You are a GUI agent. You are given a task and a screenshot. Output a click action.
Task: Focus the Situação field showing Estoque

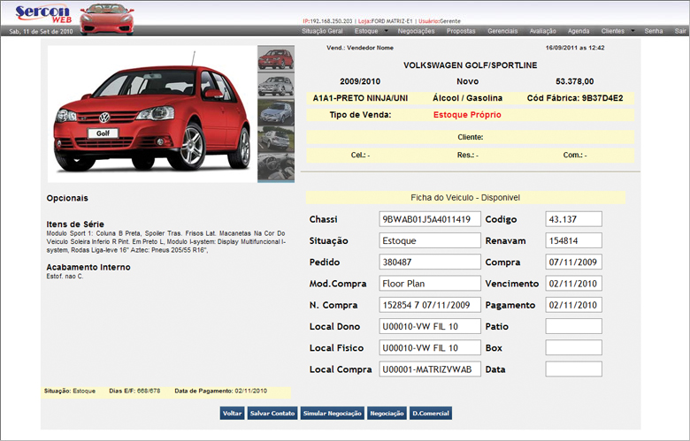click(x=430, y=240)
